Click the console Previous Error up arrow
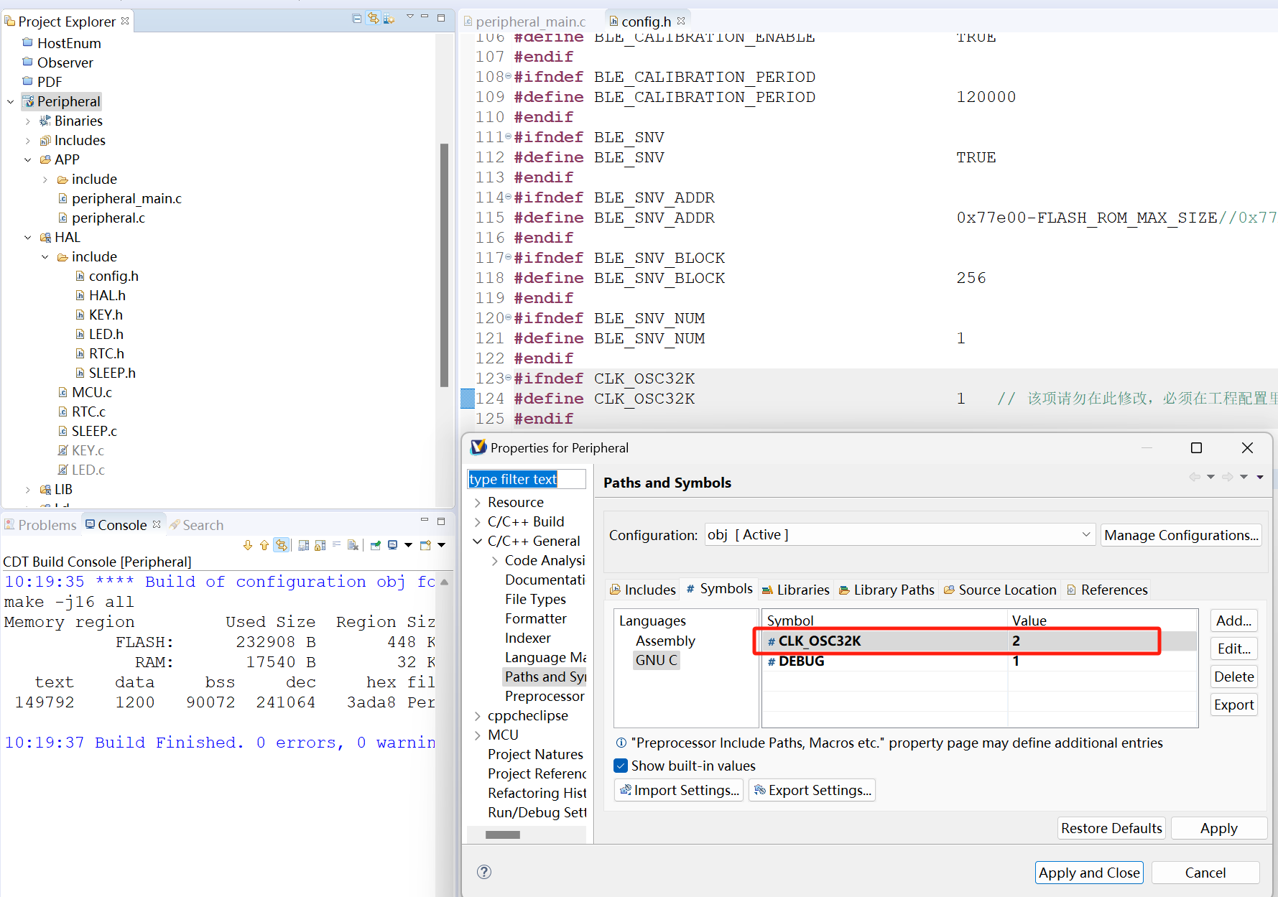The image size is (1278, 897). pyautogui.click(x=264, y=545)
